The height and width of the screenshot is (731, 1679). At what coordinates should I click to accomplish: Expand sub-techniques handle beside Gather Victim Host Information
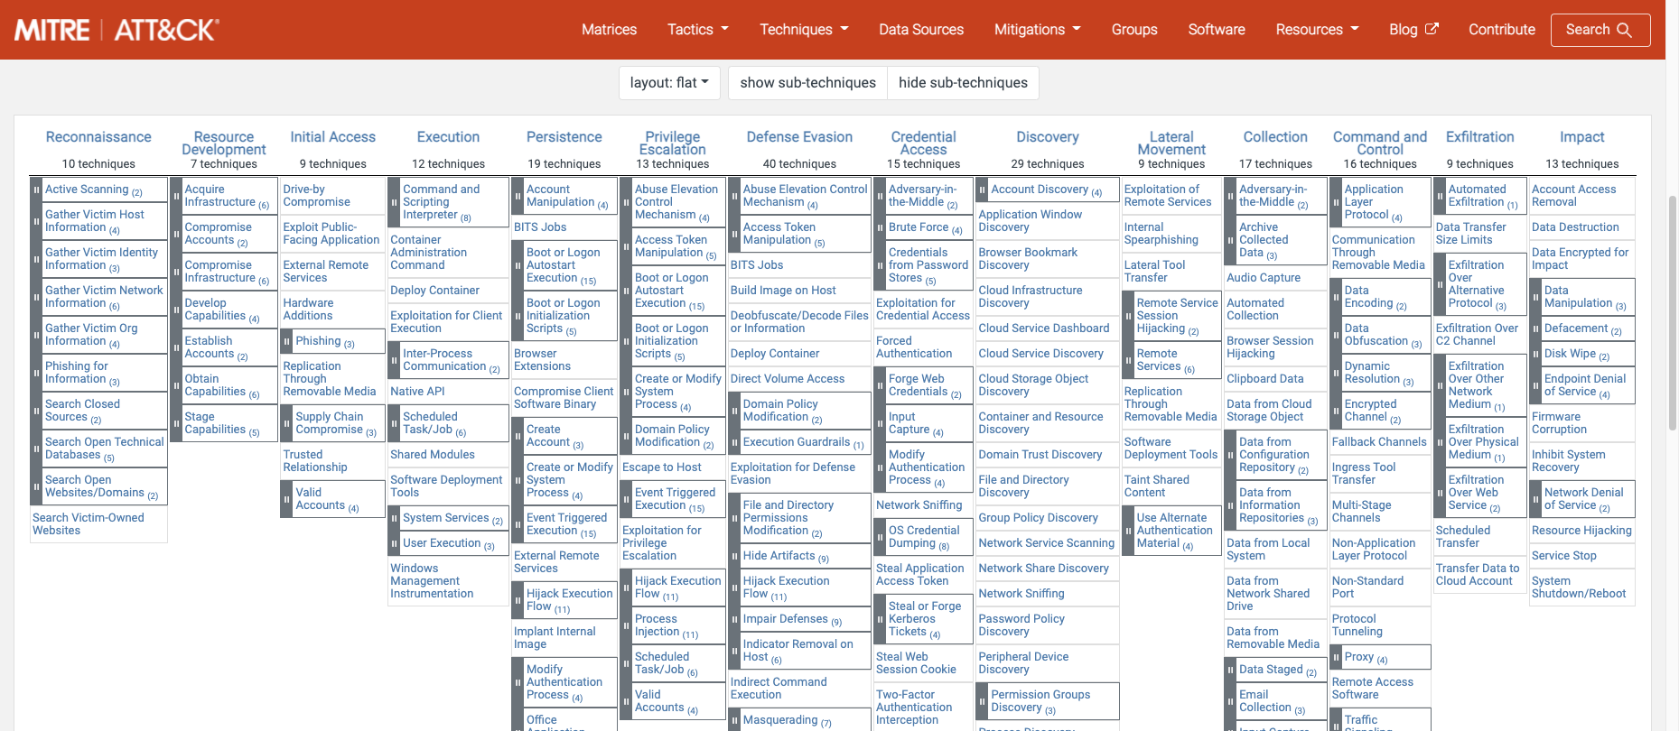pos(37,221)
